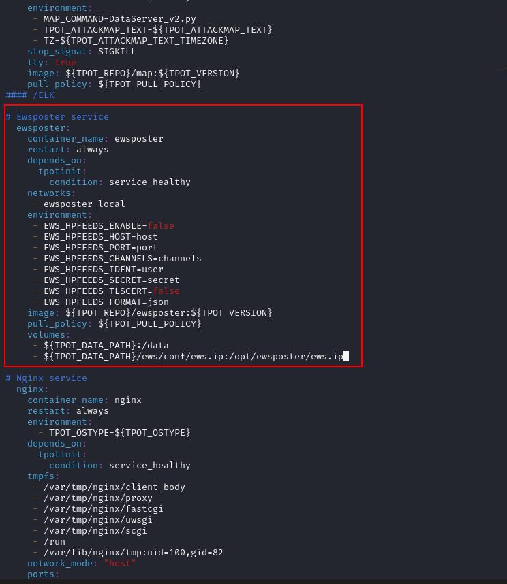
Task: Click the EWS_HPFEEDS_FORMAT=json entry
Action: (106, 302)
